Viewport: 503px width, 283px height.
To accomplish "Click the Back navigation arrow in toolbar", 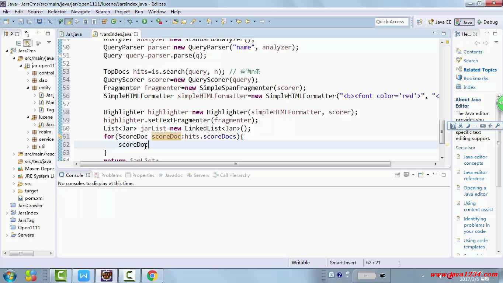I will pos(247,21).
